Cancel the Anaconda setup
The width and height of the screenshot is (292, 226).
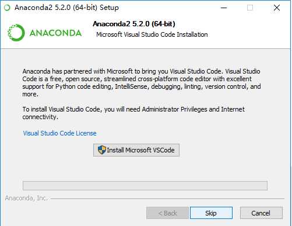[261, 213]
